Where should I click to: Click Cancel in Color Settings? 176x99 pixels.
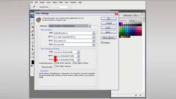coord(109,23)
